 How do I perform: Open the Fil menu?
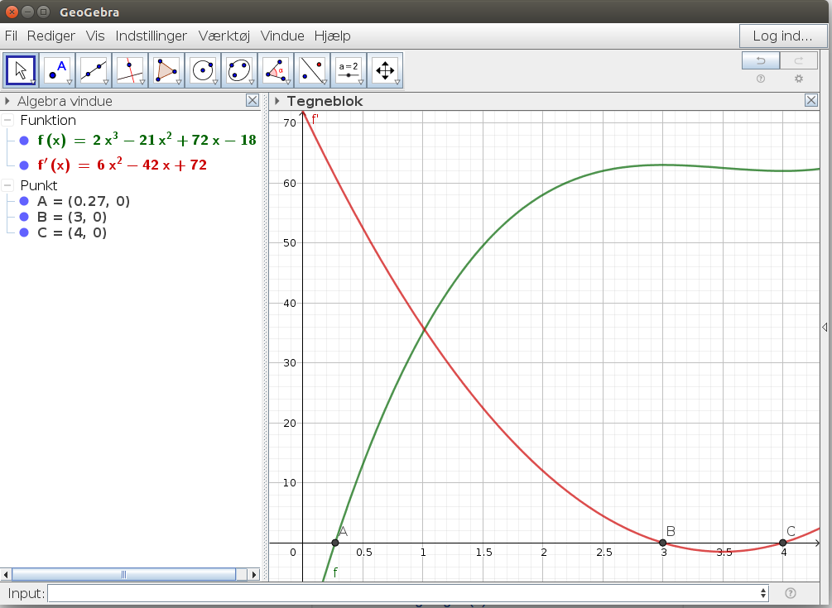(x=11, y=36)
